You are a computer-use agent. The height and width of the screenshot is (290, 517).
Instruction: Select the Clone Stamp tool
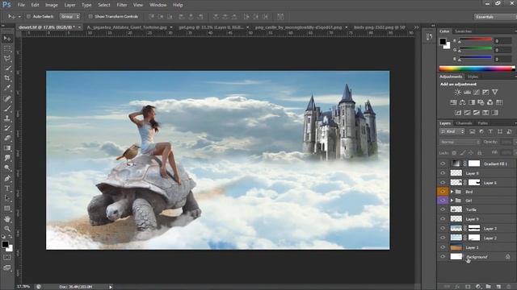pyautogui.click(x=7, y=118)
